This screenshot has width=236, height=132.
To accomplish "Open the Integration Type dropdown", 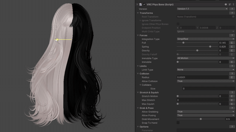I will click(205, 39).
